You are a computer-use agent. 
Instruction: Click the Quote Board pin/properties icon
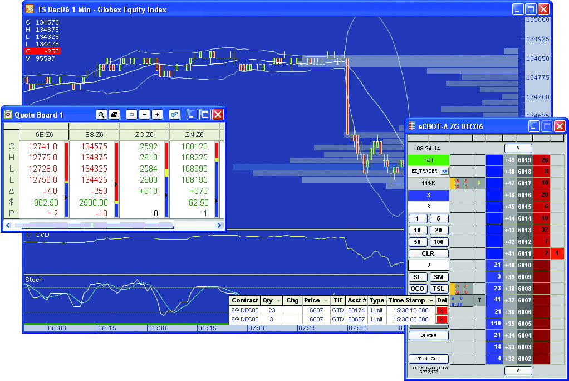175,115
